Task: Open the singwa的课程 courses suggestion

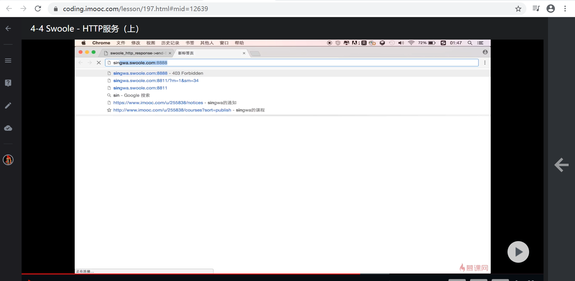Action: coord(283,110)
